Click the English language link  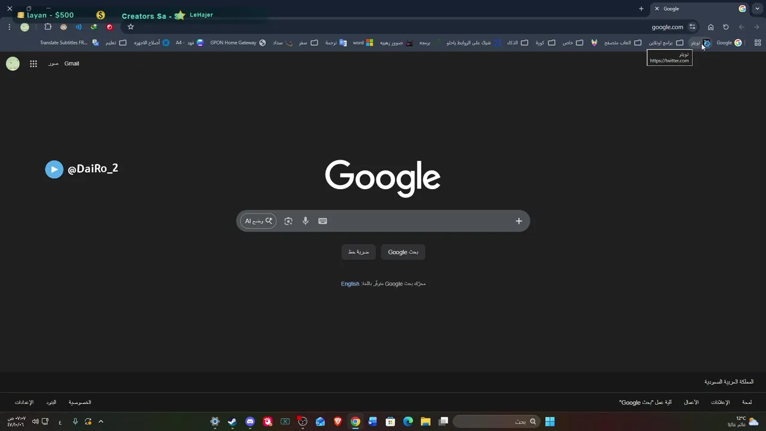(350, 284)
